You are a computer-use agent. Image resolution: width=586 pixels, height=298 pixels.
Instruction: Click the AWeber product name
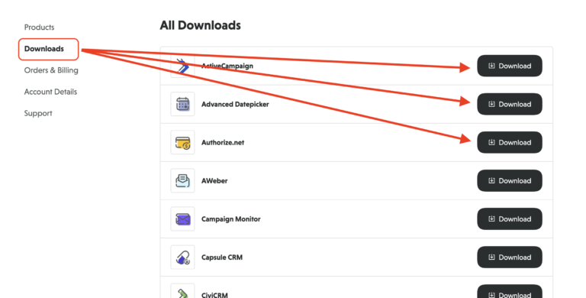[214, 180]
